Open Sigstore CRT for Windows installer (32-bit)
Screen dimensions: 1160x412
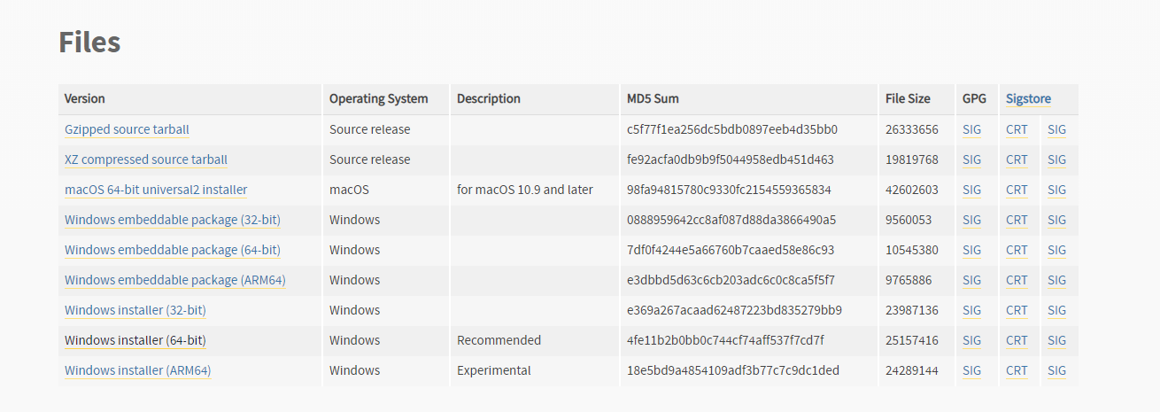(1017, 310)
